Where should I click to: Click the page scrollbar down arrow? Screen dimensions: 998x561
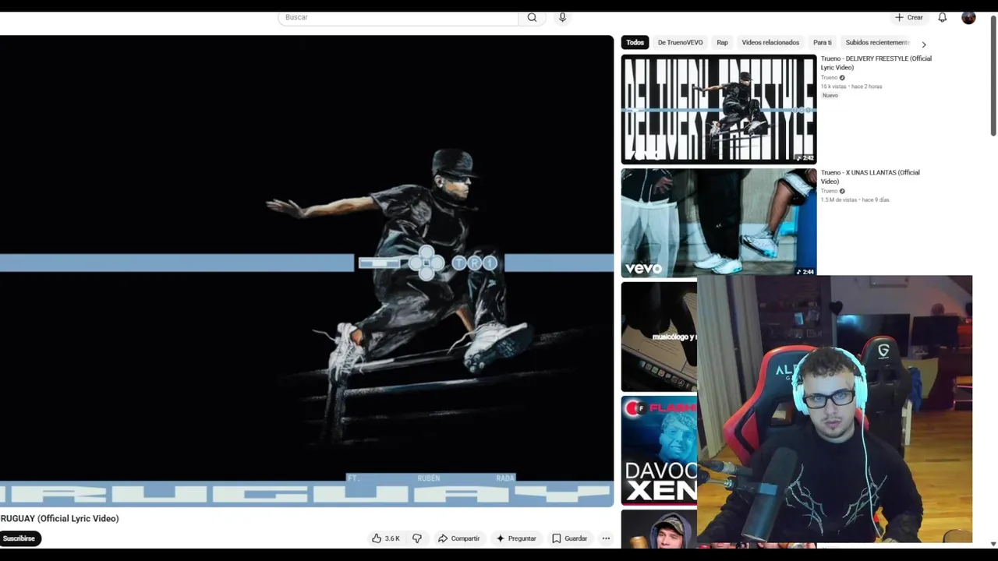click(x=993, y=544)
